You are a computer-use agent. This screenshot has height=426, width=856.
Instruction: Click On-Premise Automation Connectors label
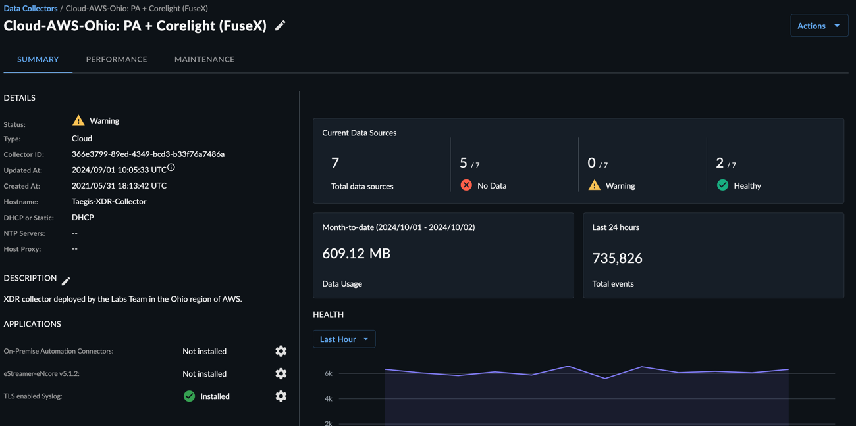coord(59,351)
